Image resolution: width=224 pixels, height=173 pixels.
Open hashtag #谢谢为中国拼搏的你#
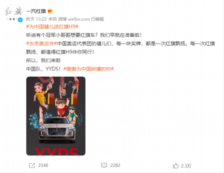point(88,69)
